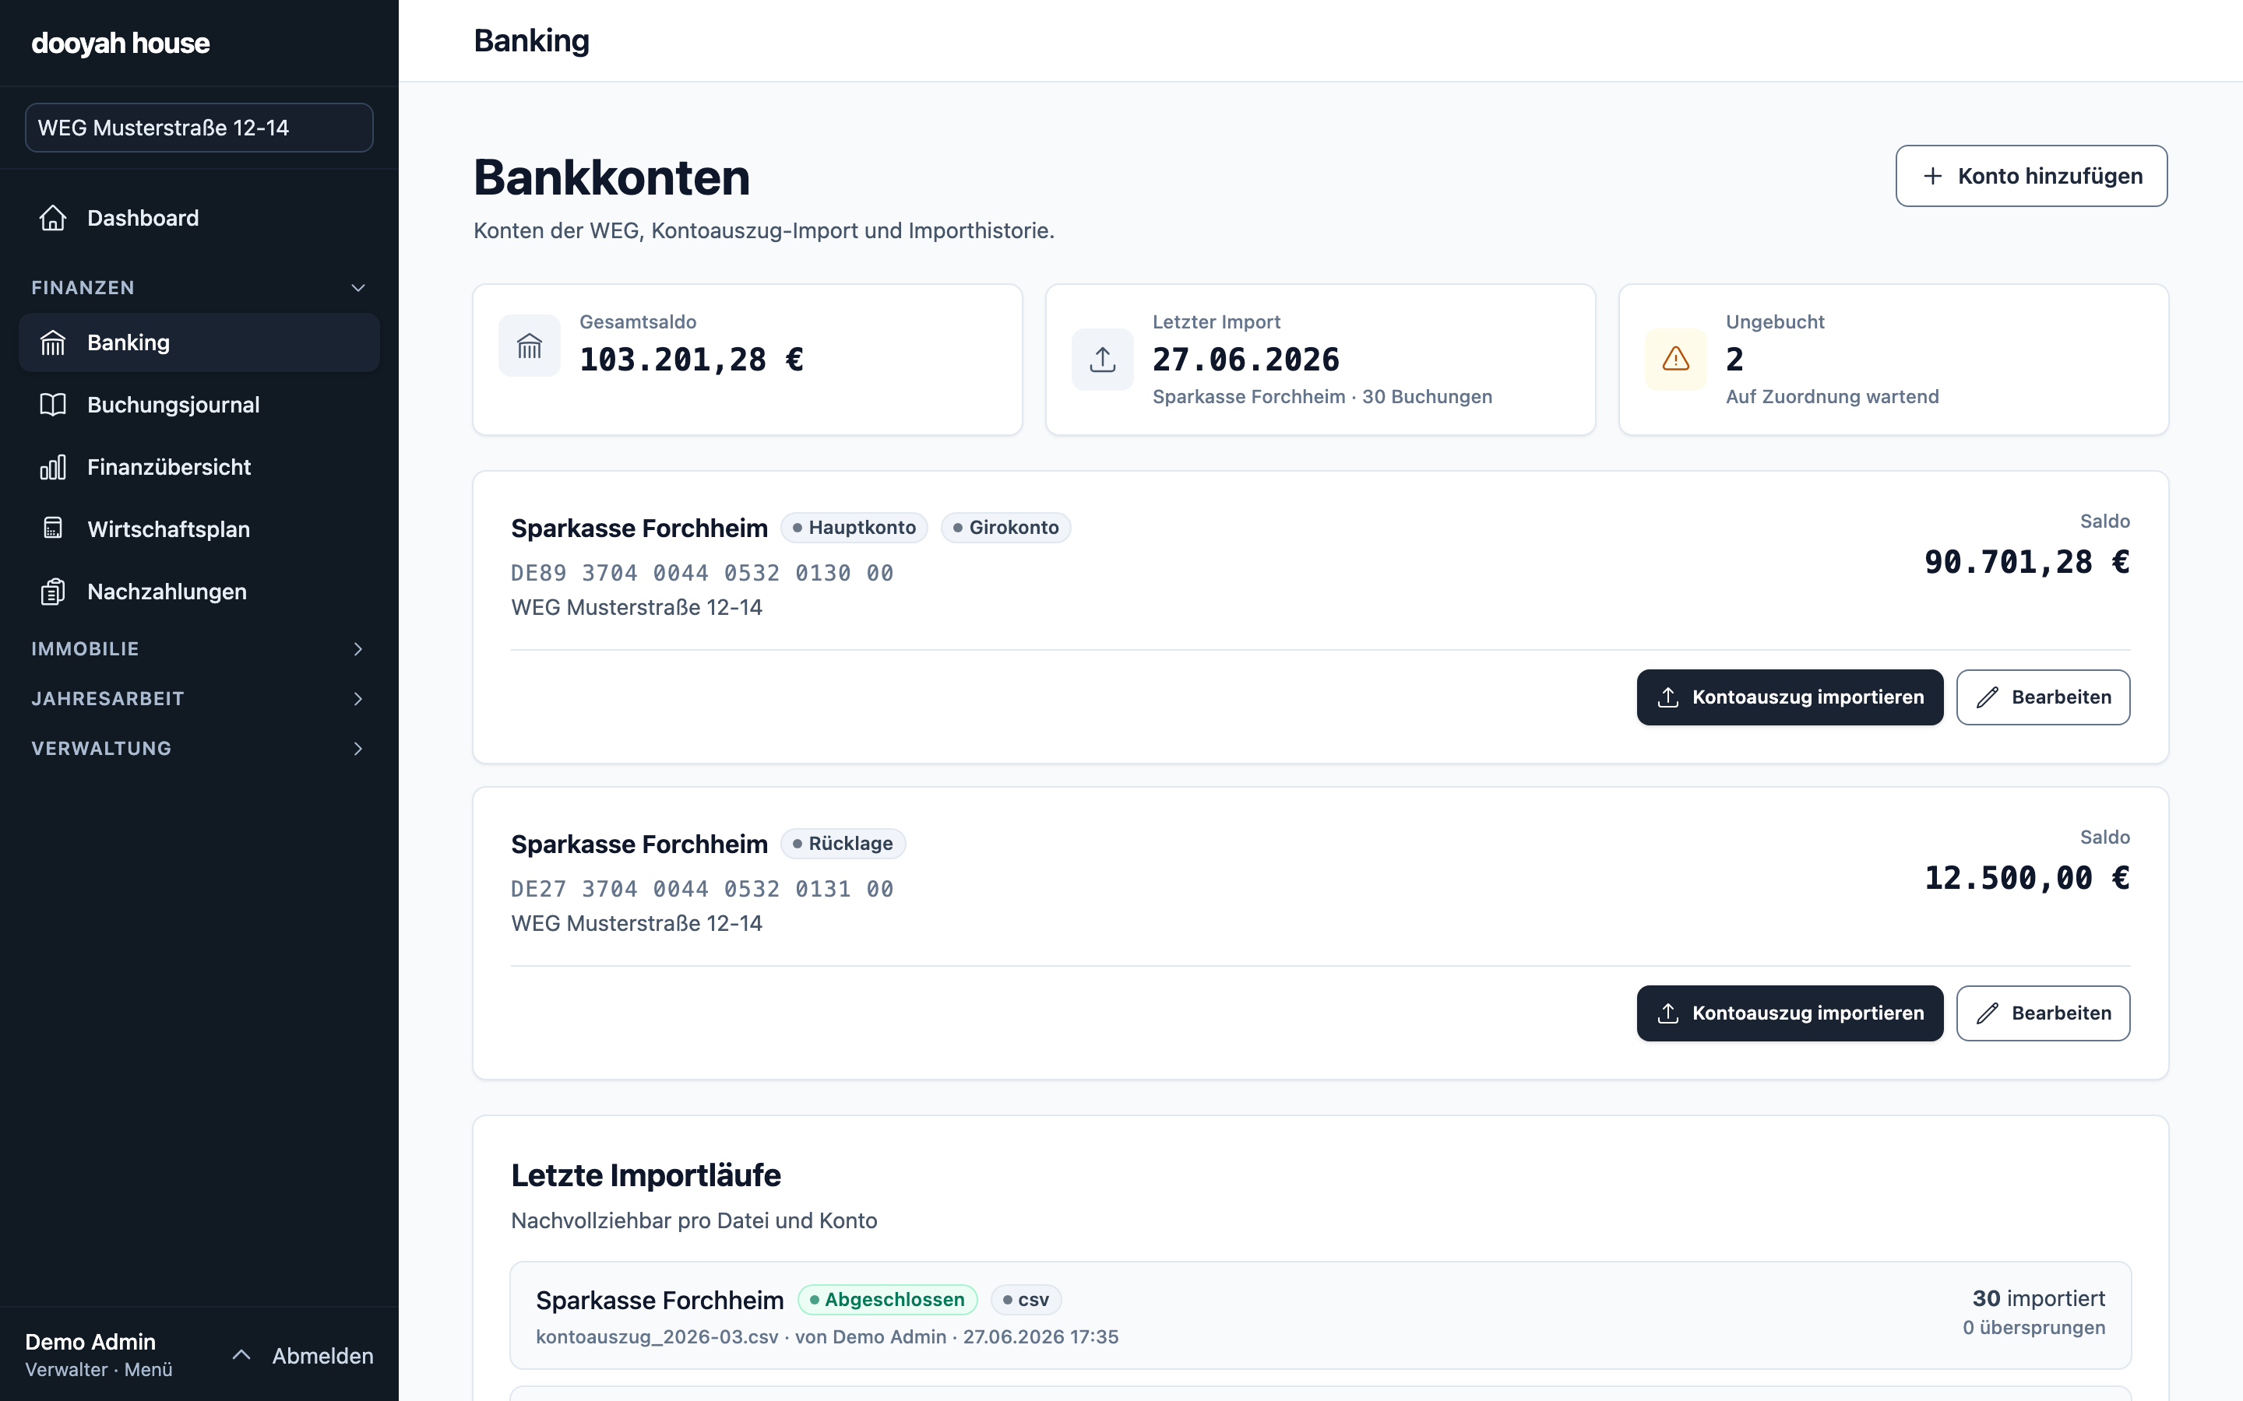Screen dimensions: 2243x1401
Task: Click the Rücklage badge
Action: (843, 843)
